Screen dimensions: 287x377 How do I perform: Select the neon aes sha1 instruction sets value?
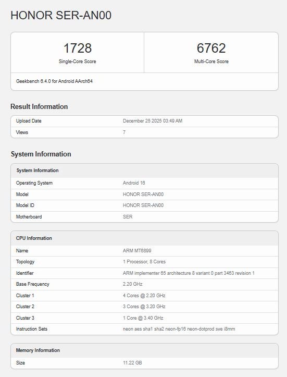179,329
